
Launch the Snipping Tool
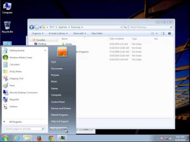(25, 78)
